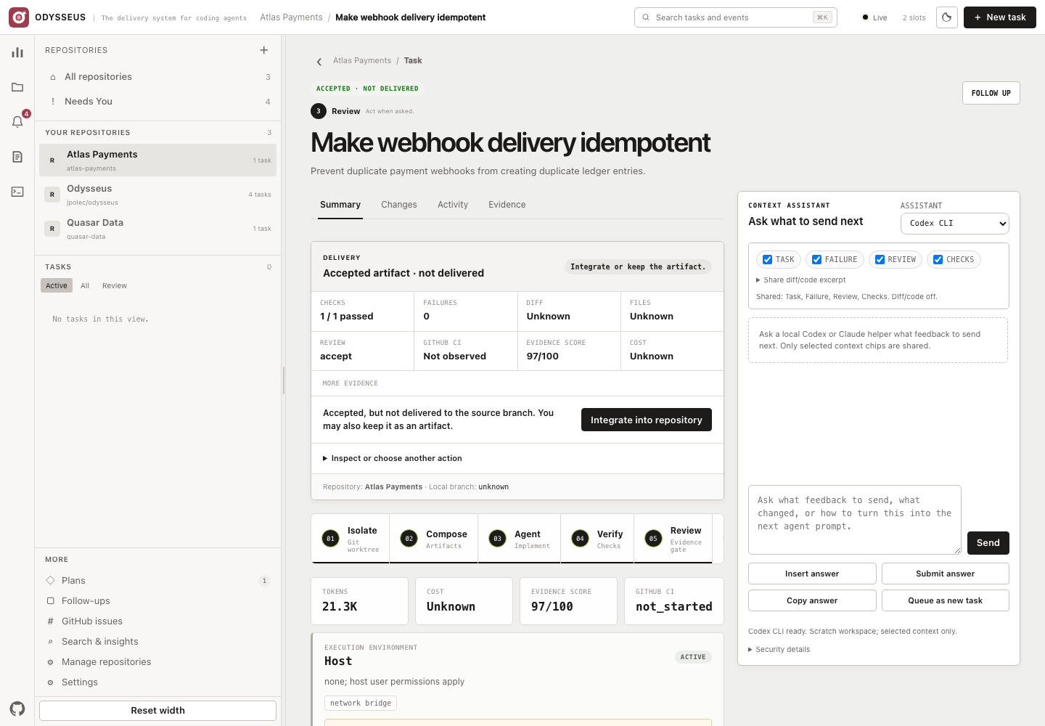Select the Active tasks filter

pyautogui.click(x=57, y=286)
